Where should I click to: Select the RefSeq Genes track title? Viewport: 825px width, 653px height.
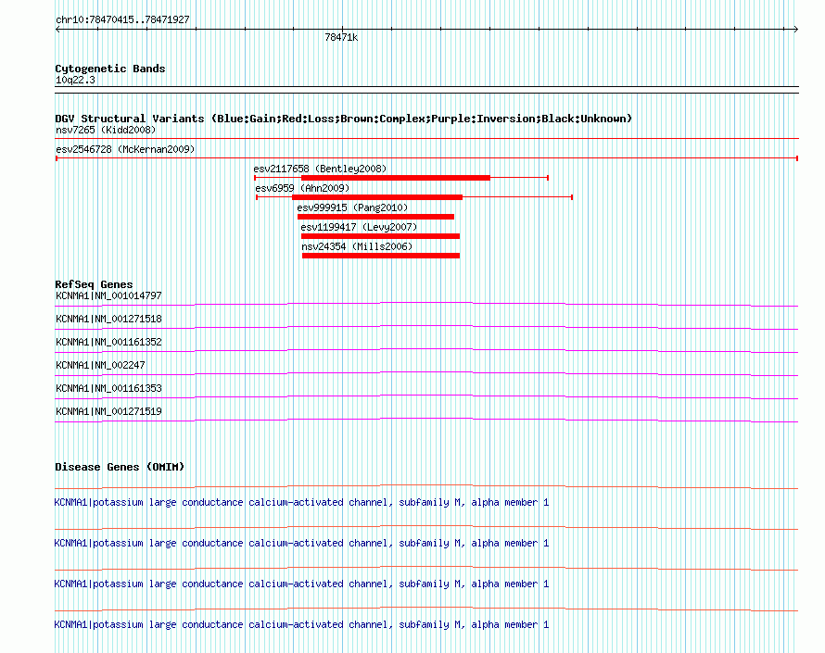(x=94, y=284)
